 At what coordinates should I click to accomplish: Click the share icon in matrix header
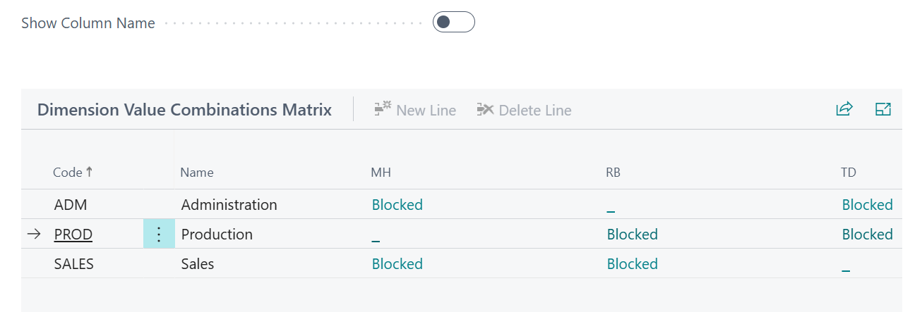[x=844, y=109]
